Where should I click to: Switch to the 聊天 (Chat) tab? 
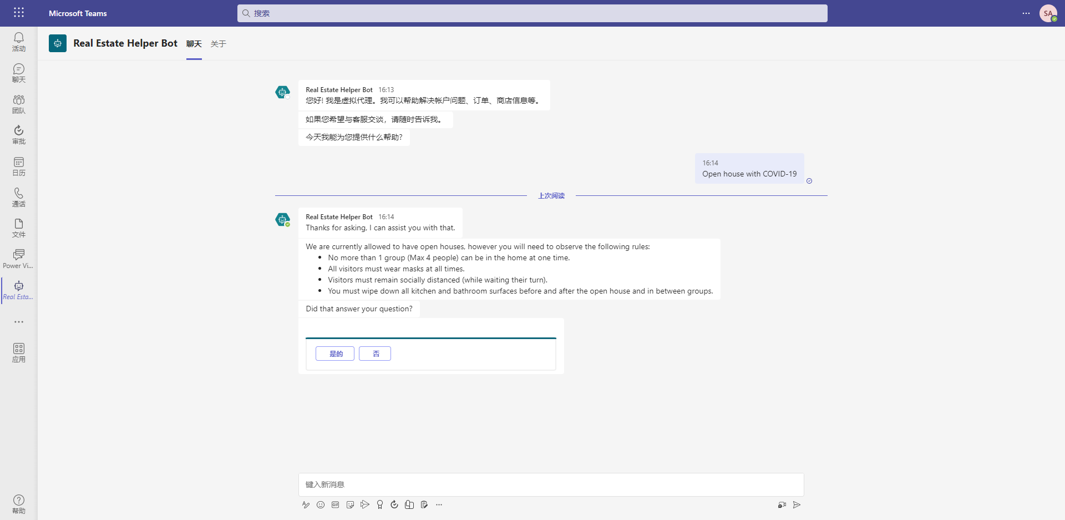pyautogui.click(x=194, y=44)
